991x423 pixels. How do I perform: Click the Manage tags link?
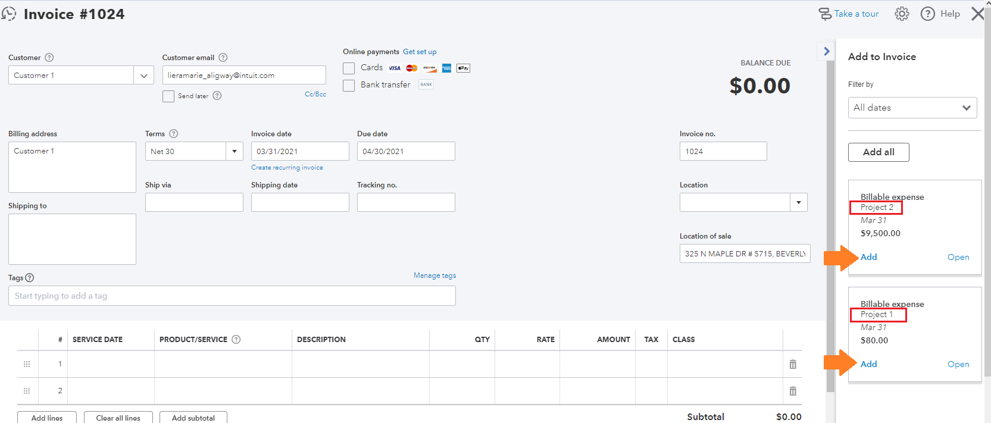pos(435,275)
